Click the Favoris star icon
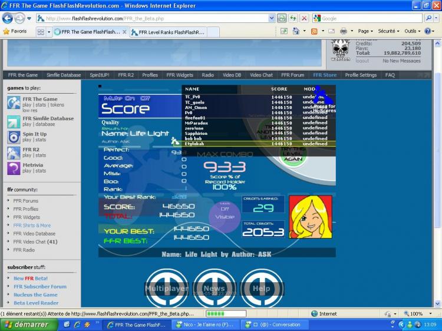This screenshot has width=442, height=331. click(x=6, y=31)
